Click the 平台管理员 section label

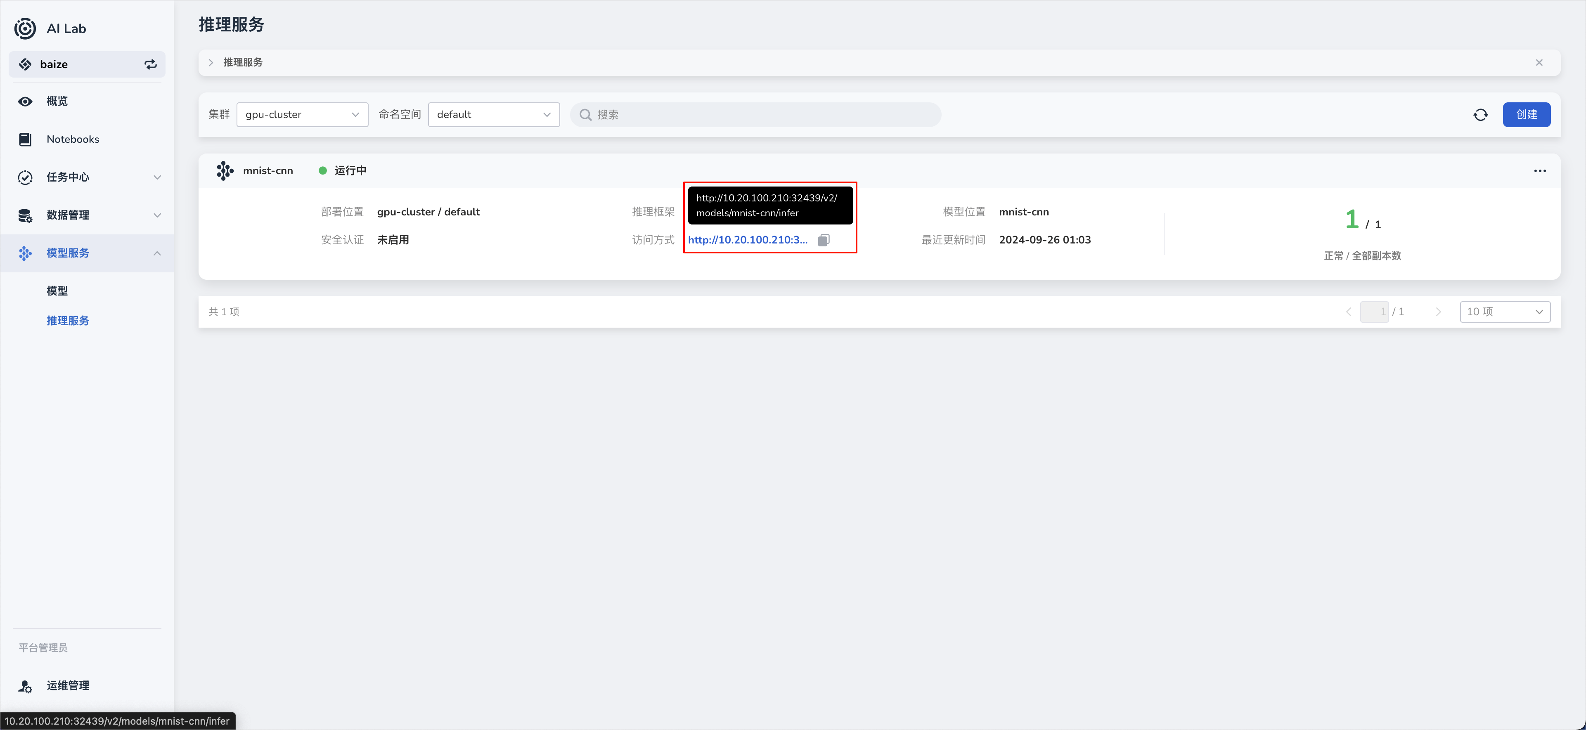click(x=43, y=648)
